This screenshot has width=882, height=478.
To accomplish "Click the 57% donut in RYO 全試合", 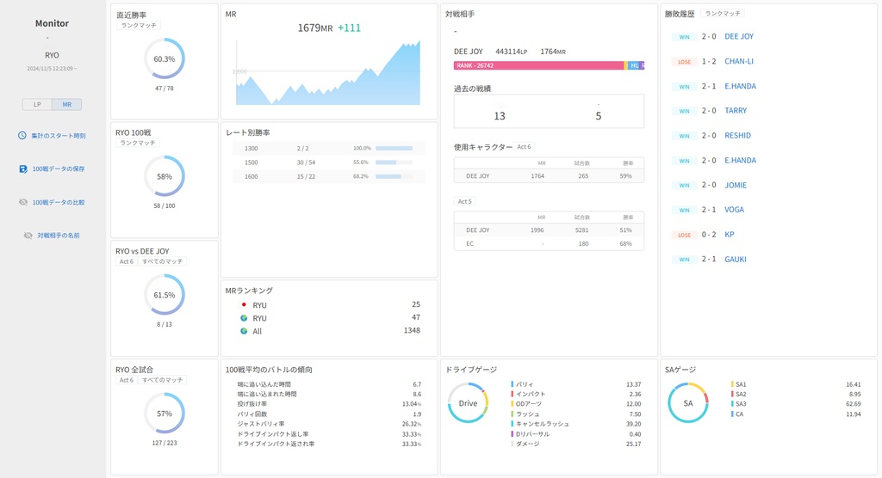I will 165,414.
